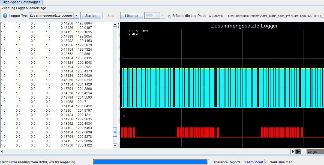The height and width of the screenshot is (165, 324).
Task: Collapse the split pane divider arrow
Action: pyautogui.click(x=119, y=24)
